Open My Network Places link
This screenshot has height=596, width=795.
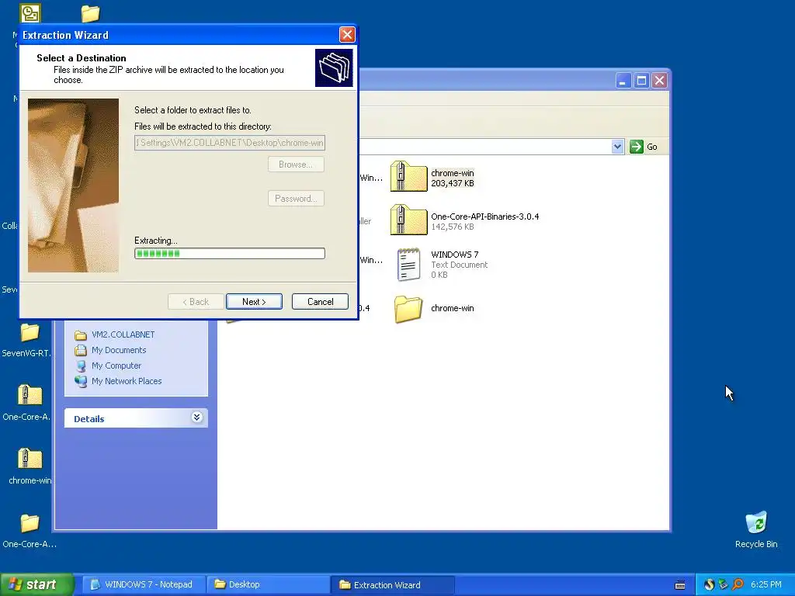127,381
